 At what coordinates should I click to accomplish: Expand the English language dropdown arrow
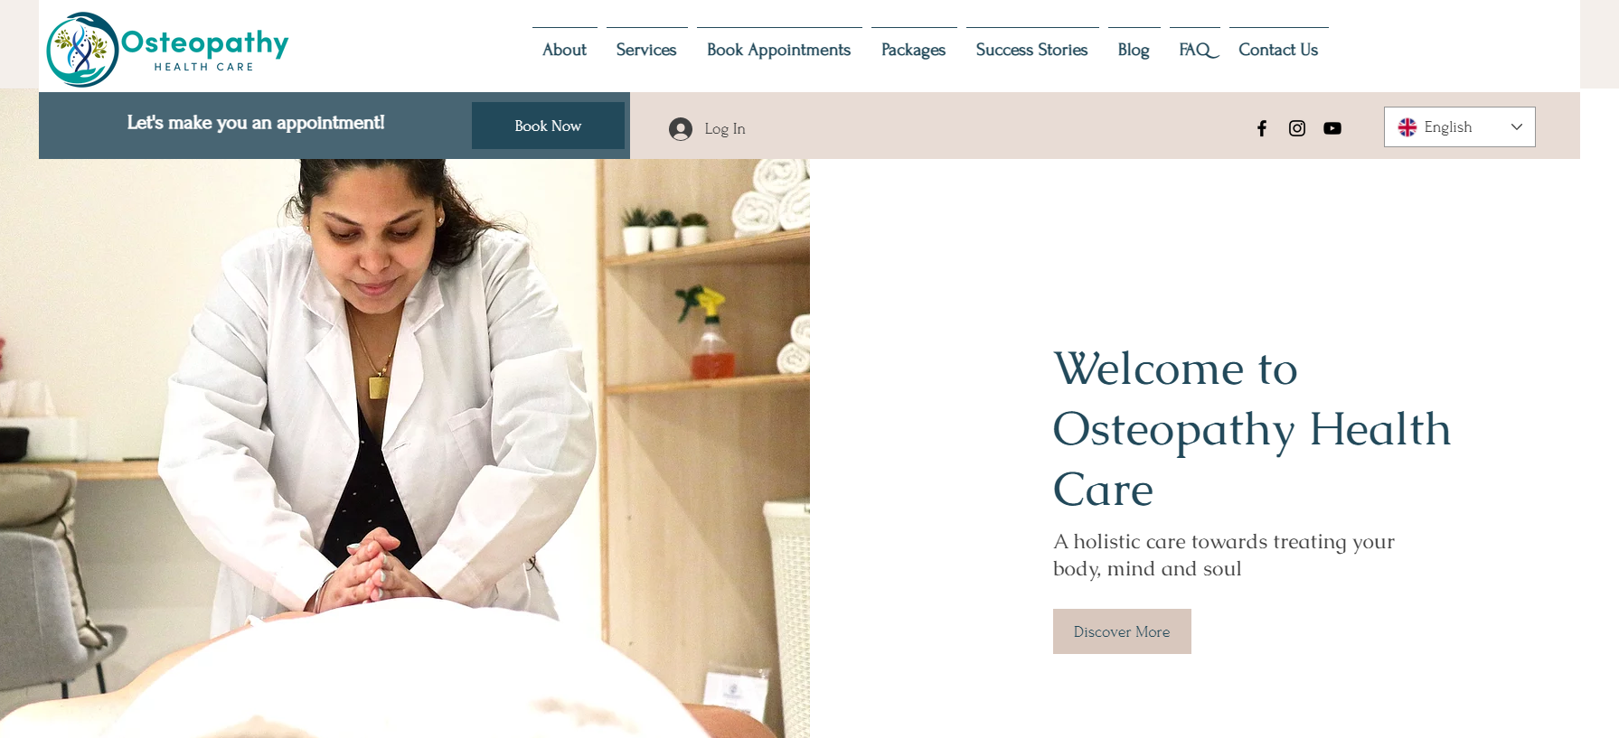tap(1517, 127)
